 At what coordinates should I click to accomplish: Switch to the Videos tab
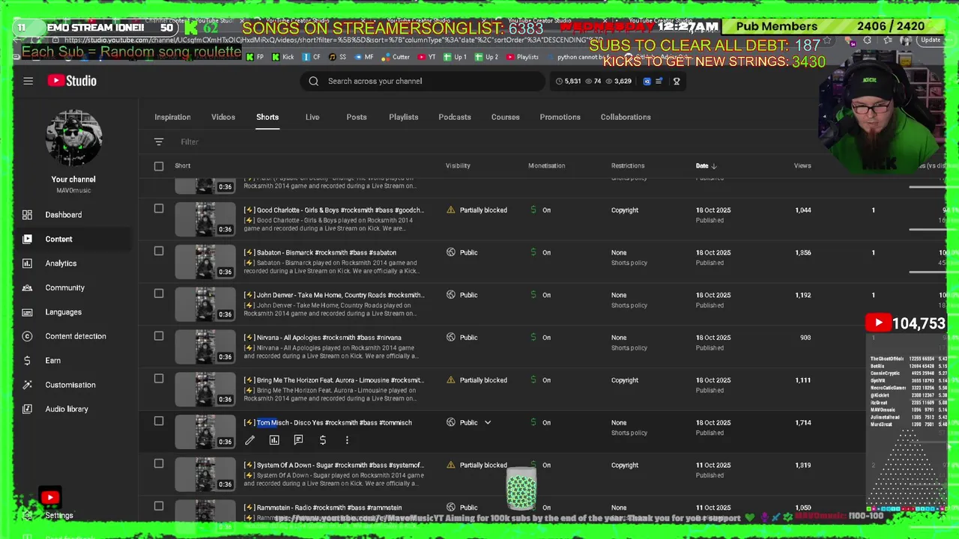[x=223, y=118]
